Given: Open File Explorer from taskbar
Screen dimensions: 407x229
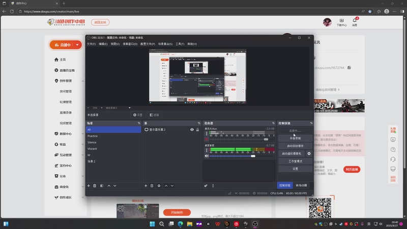Looking at the screenshot, I should pyautogui.click(x=189, y=224).
